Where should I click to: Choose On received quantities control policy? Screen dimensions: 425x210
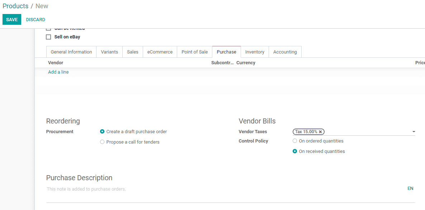(x=295, y=151)
